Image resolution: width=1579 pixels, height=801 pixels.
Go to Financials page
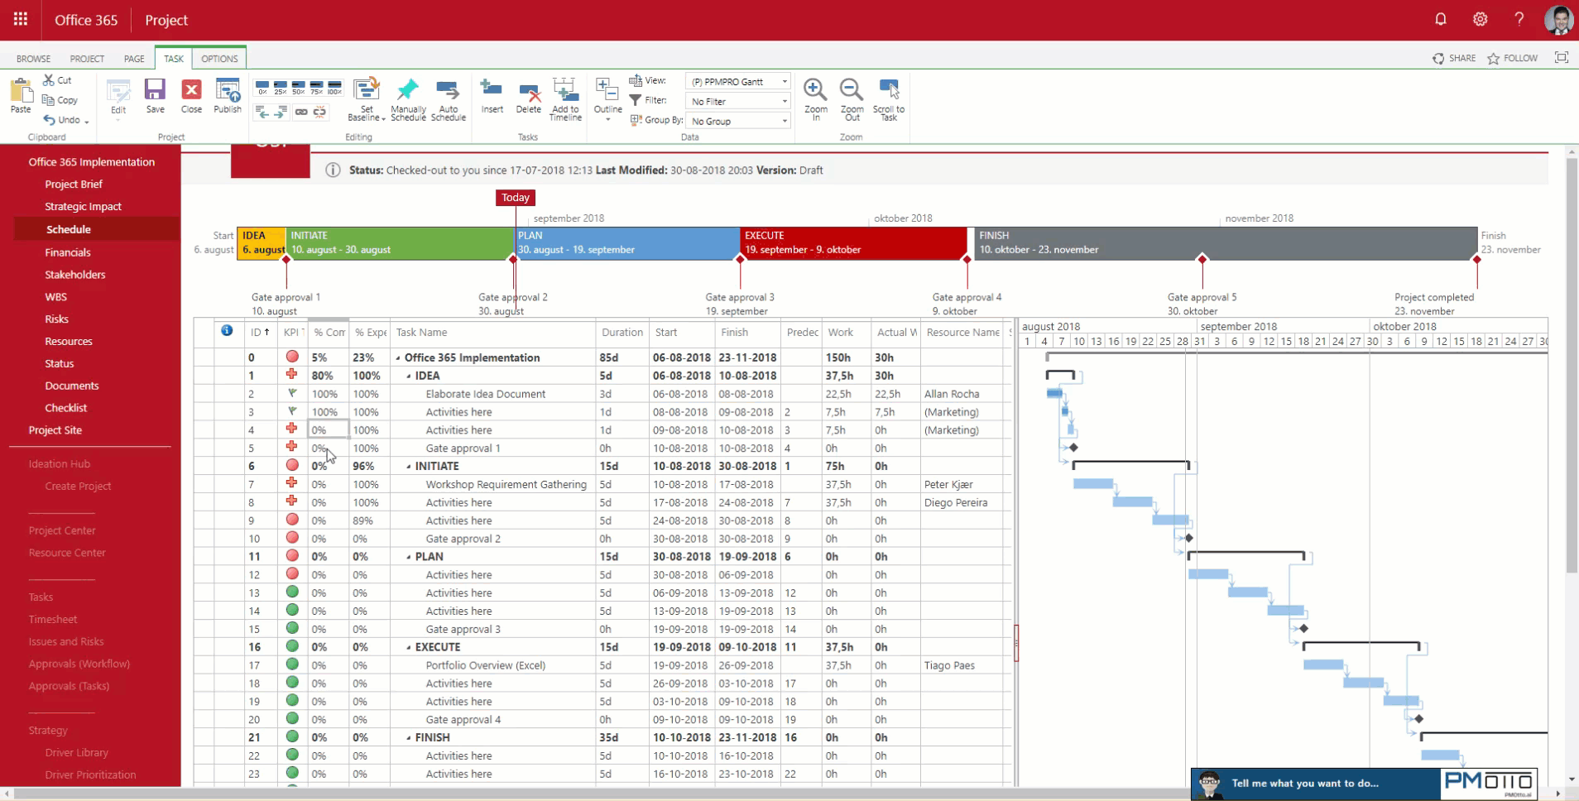click(x=68, y=252)
